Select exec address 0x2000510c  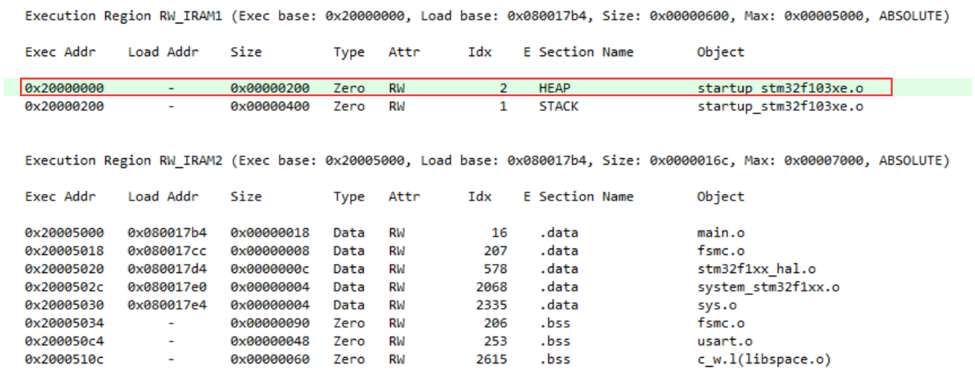point(64,359)
